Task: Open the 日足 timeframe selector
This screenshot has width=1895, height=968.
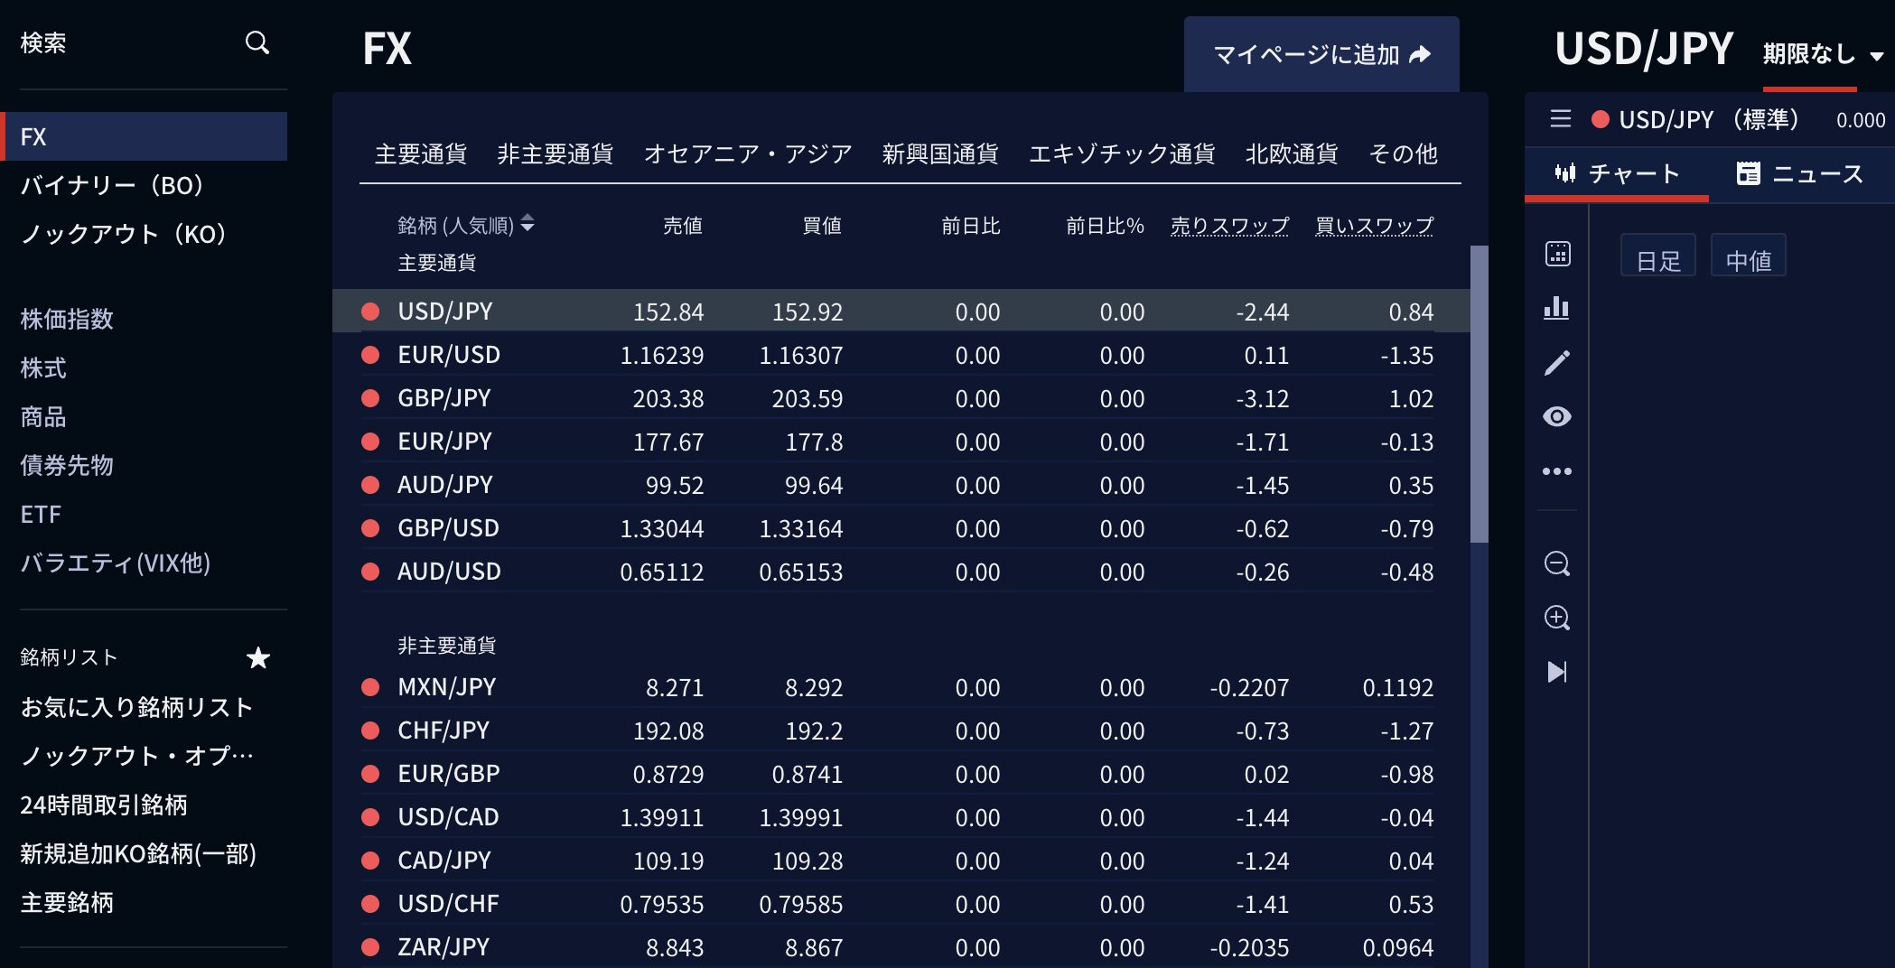Action: [1657, 259]
